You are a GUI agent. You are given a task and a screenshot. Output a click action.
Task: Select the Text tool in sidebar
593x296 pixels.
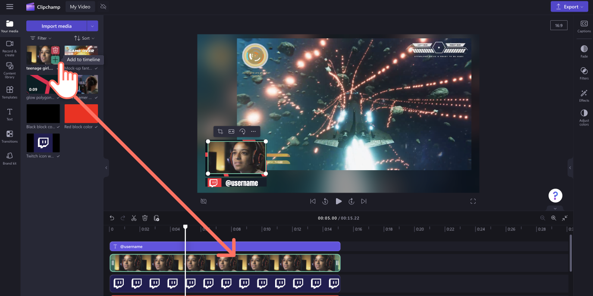[x=9, y=115]
